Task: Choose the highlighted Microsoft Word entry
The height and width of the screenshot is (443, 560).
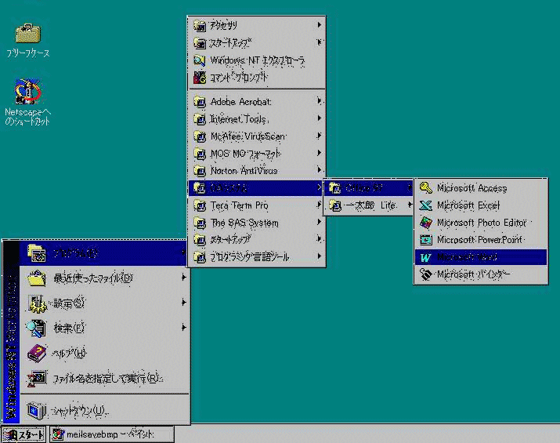Action: 481,257
